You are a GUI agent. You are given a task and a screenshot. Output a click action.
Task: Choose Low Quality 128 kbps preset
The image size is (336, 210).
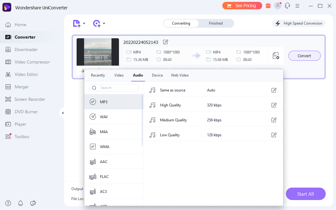[213, 135]
